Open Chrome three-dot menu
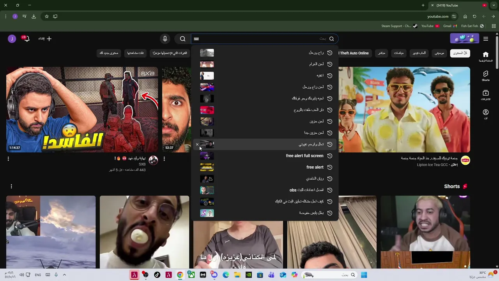 5,16
